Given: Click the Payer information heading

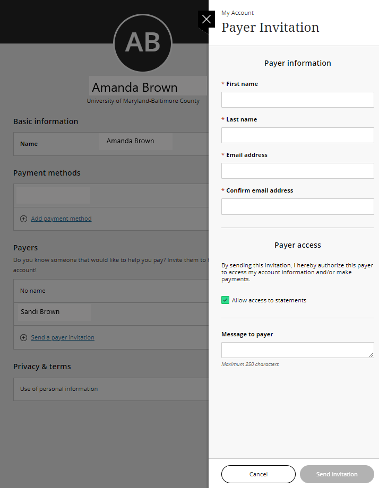Looking at the screenshot, I should point(297,63).
